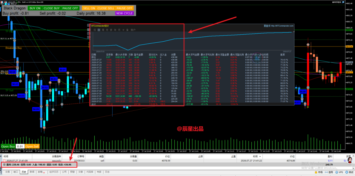Open the 市场 icon in status bar
The image size is (355, 176).
(319, 173)
